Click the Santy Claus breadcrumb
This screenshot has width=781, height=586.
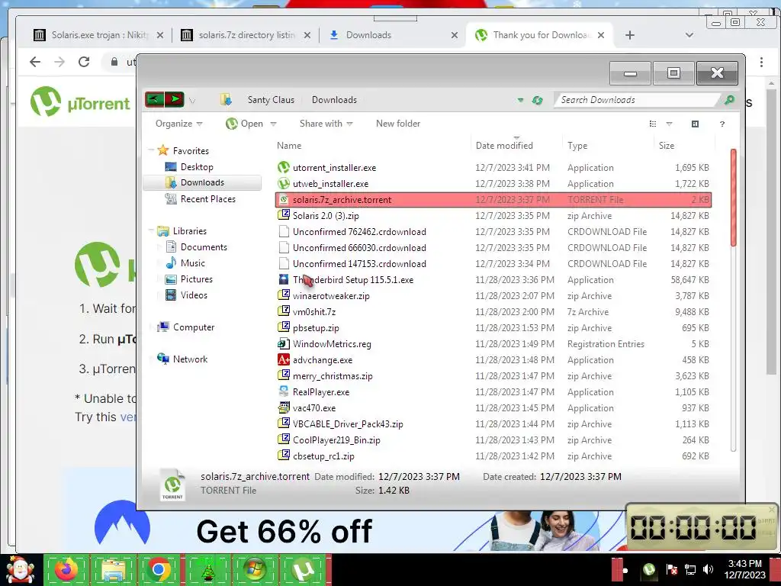point(271,100)
